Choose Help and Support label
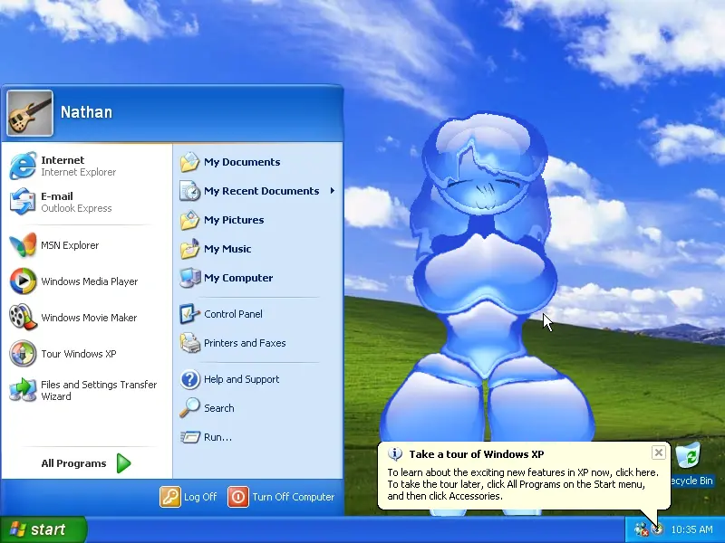725x543 pixels. 241,379
